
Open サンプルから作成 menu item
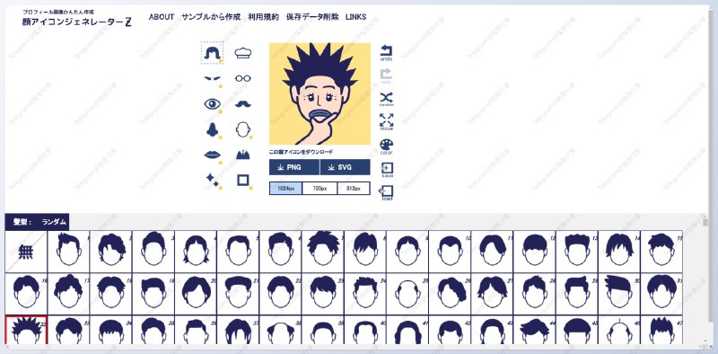[211, 17]
